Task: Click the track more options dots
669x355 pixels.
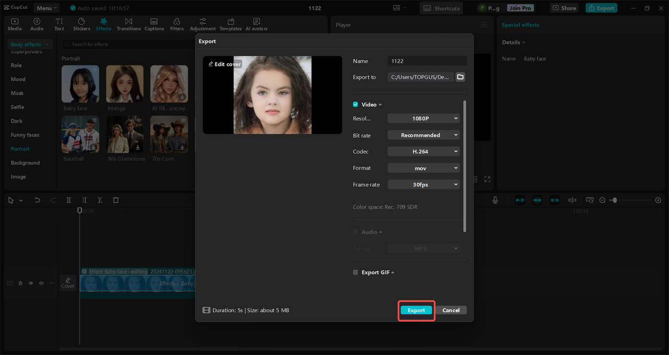Action: (51, 283)
